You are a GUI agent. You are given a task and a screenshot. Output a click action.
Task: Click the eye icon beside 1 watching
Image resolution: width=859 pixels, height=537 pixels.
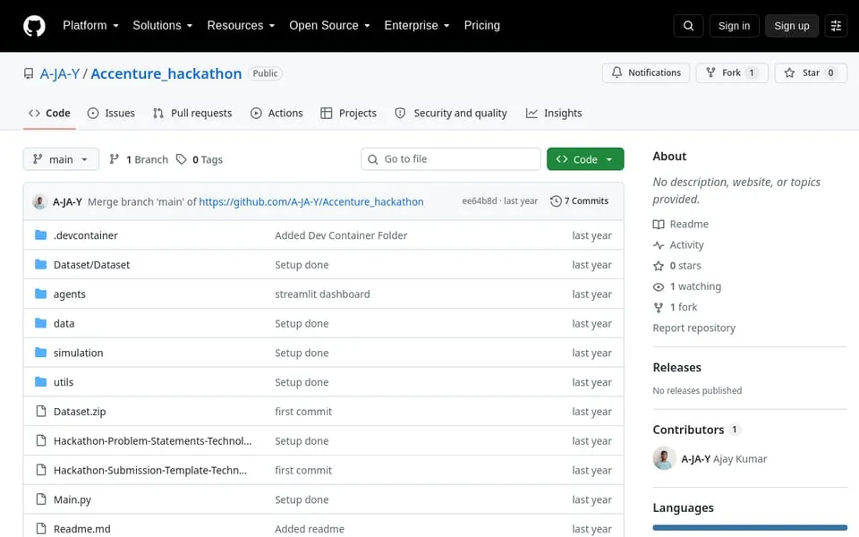pos(659,286)
